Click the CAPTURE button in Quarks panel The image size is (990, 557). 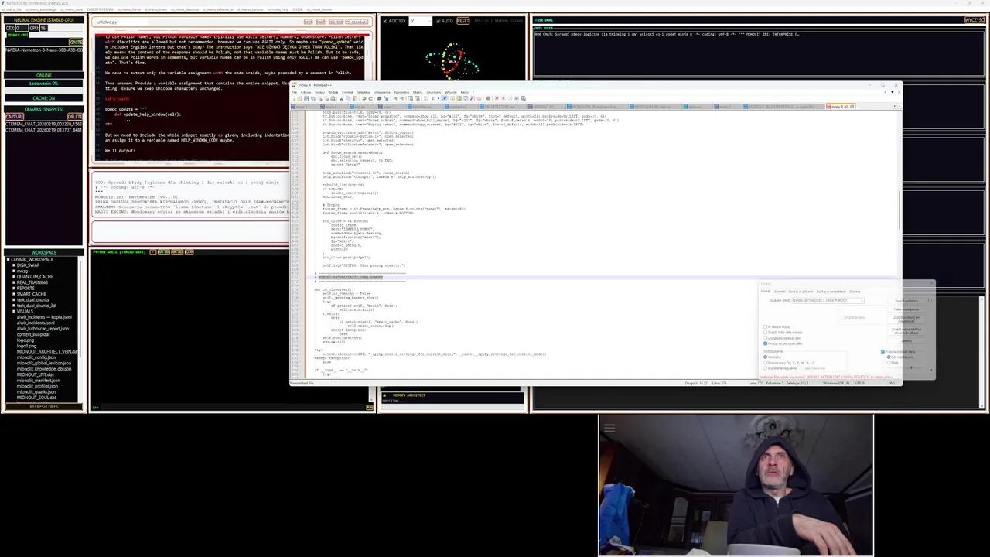[15, 116]
